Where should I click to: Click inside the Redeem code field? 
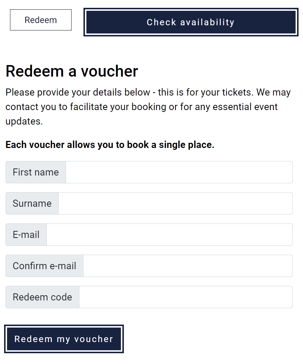185,297
